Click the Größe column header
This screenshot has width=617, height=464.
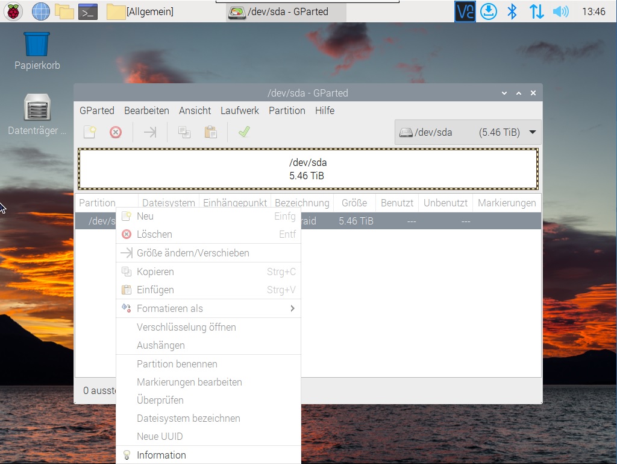(x=354, y=203)
